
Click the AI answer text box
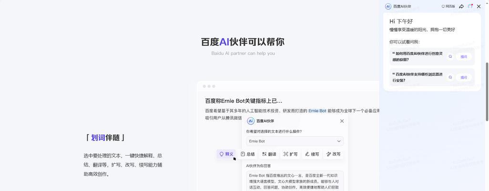click(295, 180)
